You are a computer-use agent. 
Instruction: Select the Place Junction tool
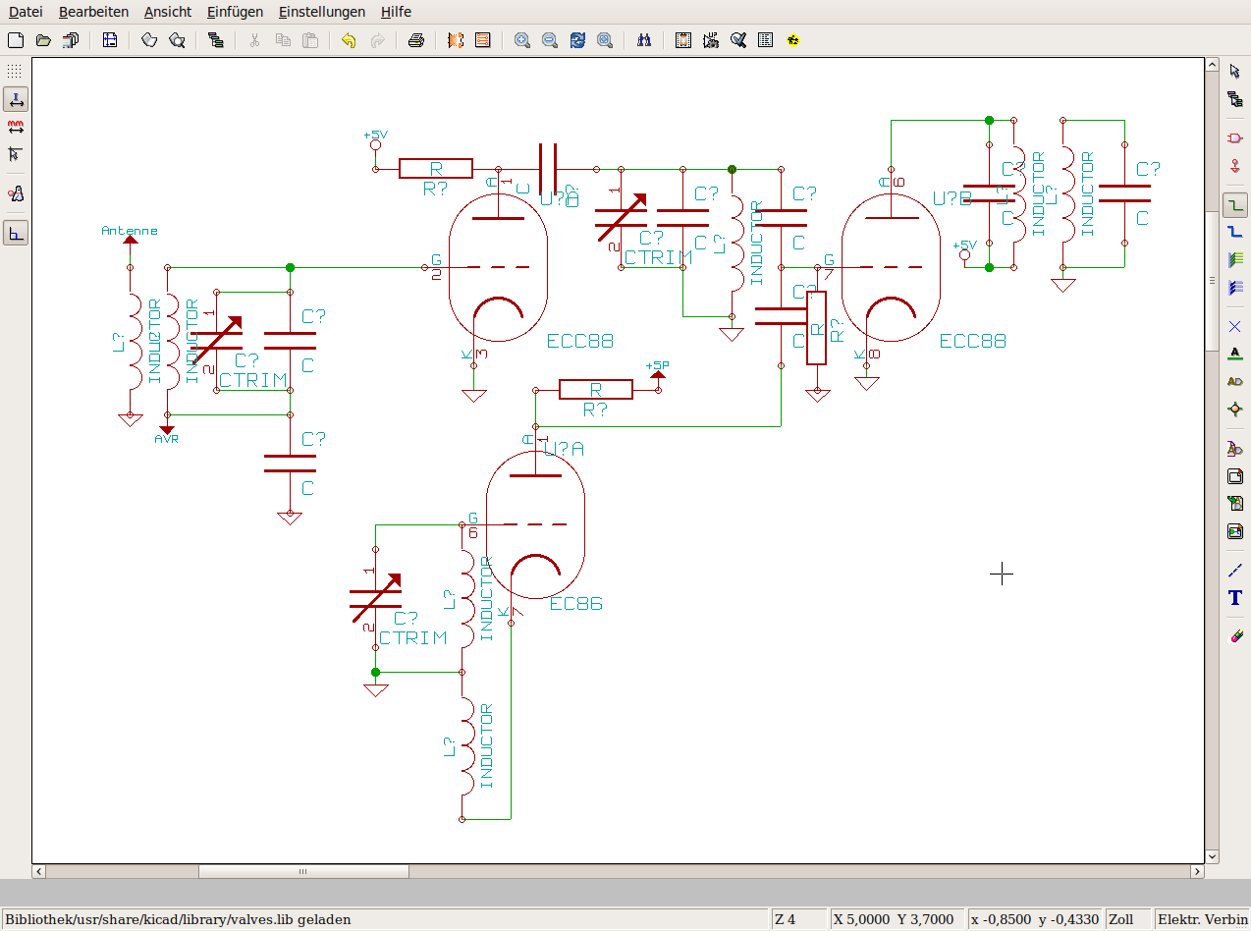click(x=1235, y=409)
